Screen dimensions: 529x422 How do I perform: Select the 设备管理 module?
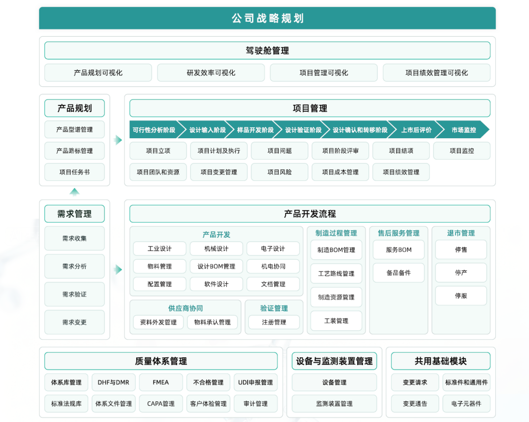click(x=334, y=382)
